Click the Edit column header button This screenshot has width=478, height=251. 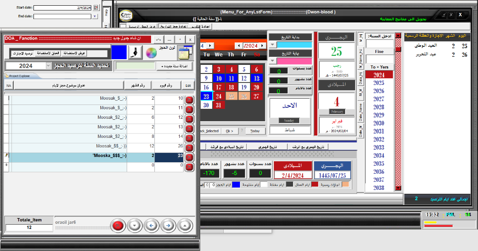tap(189, 85)
